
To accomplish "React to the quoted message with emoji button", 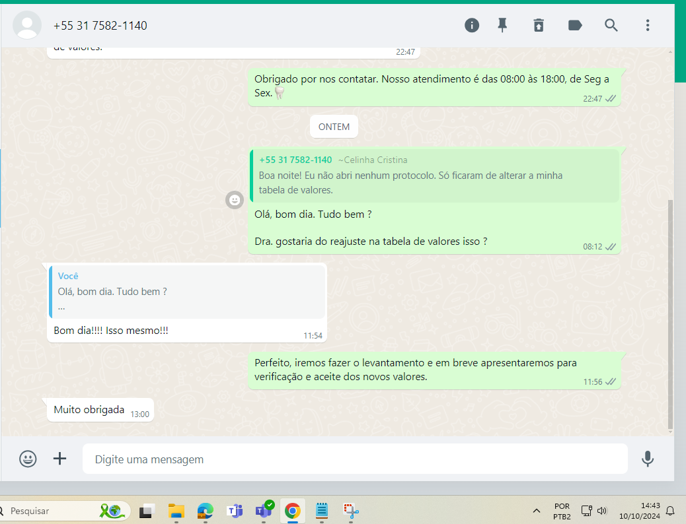I will click(x=235, y=200).
